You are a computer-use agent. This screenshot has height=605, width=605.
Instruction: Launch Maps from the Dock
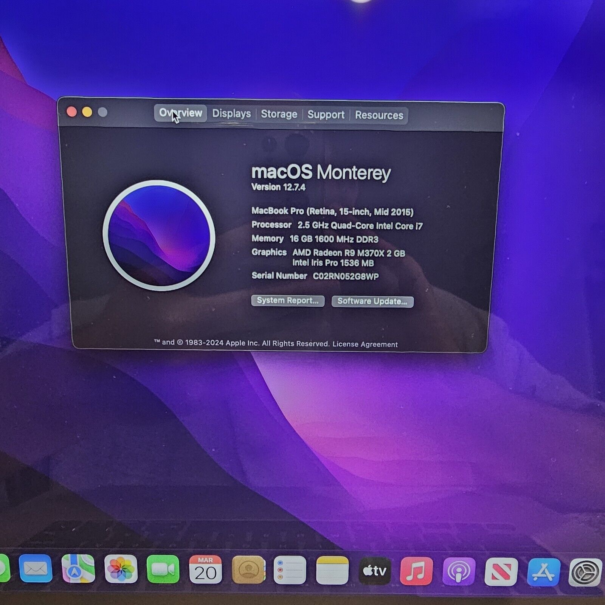tap(78, 568)
